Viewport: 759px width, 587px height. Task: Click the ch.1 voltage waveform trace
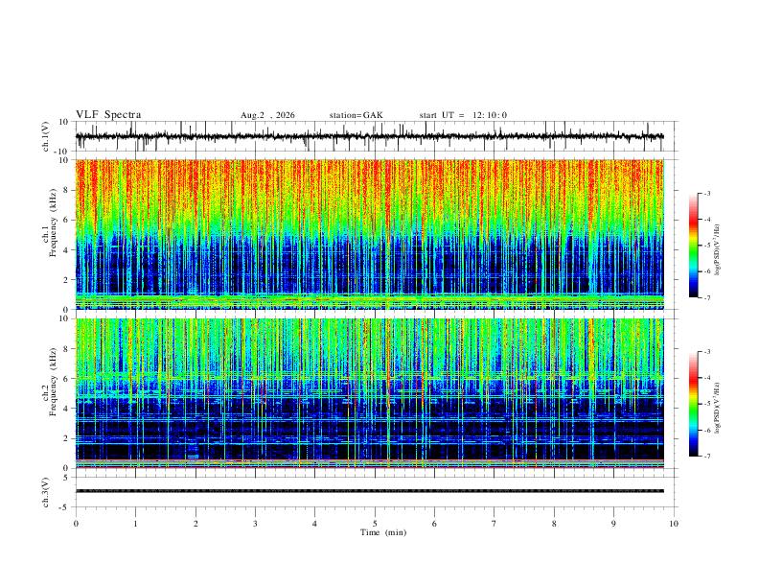pyautogui.click(x=370, y=136)
